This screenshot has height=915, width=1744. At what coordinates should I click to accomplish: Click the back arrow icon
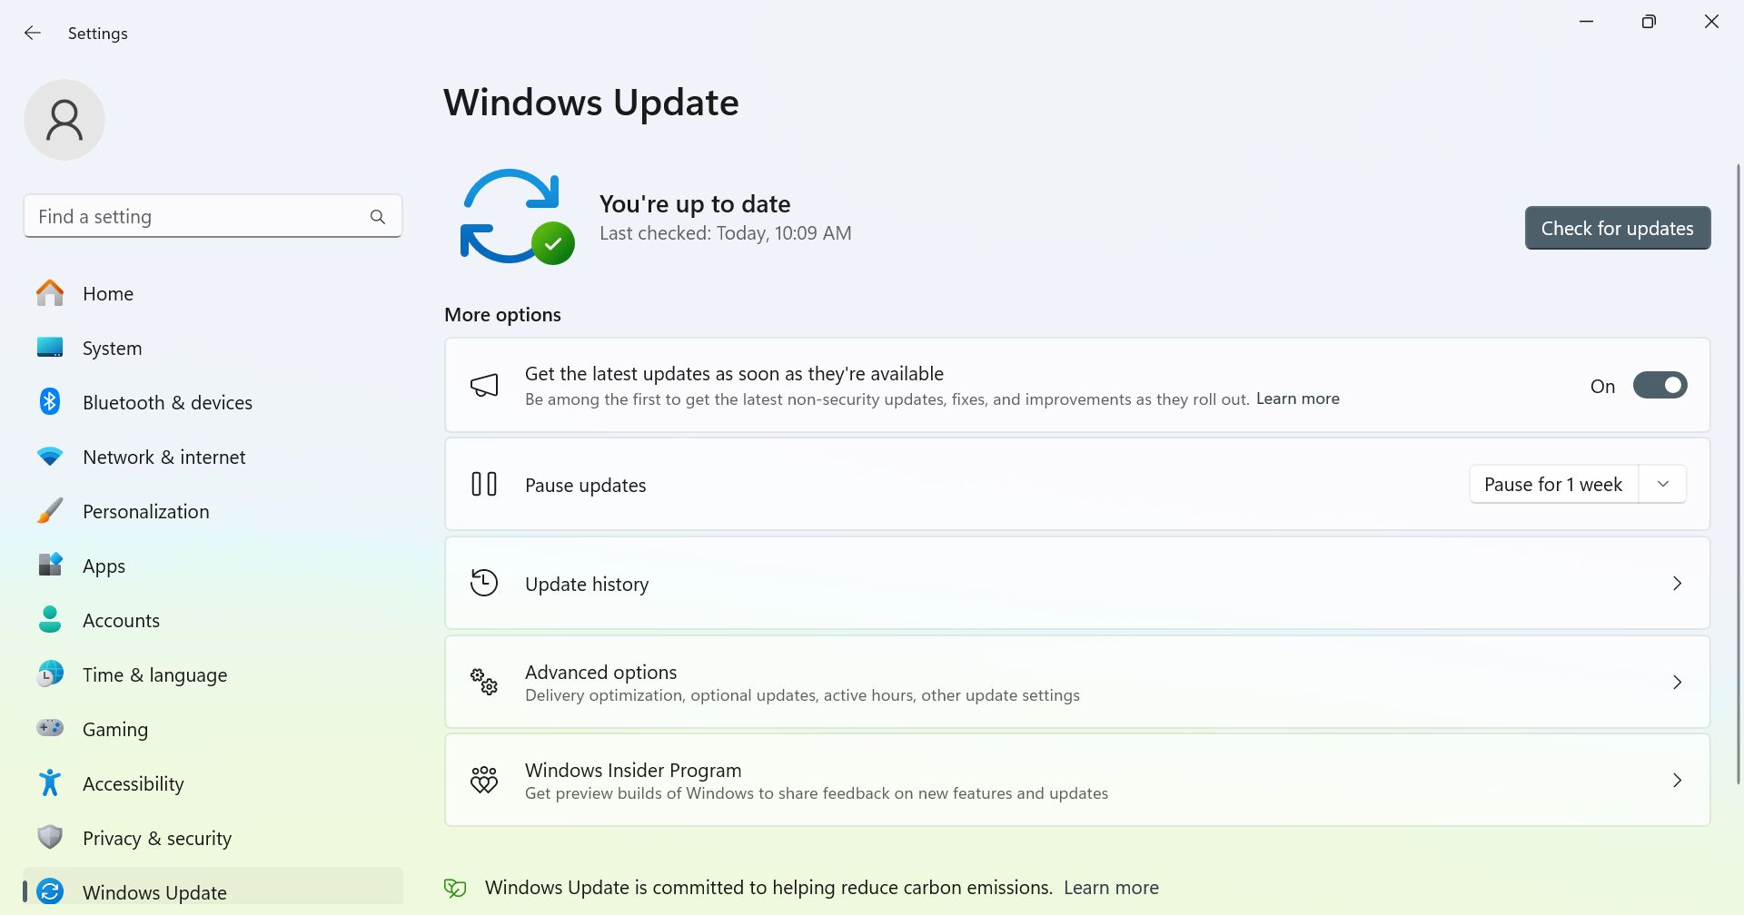[x=33, y=33]
